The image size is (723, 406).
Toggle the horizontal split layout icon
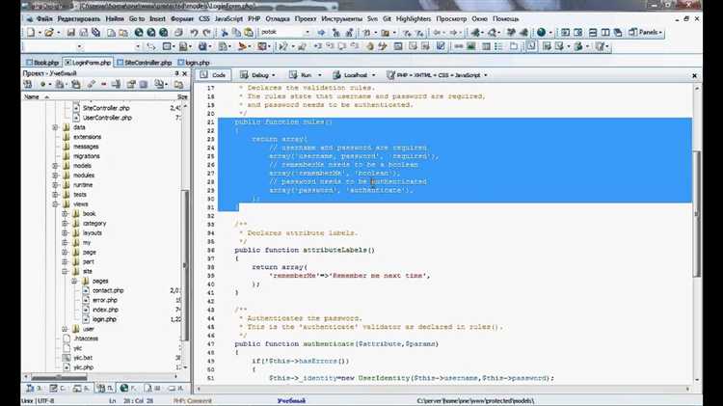[x=593, y=32]
